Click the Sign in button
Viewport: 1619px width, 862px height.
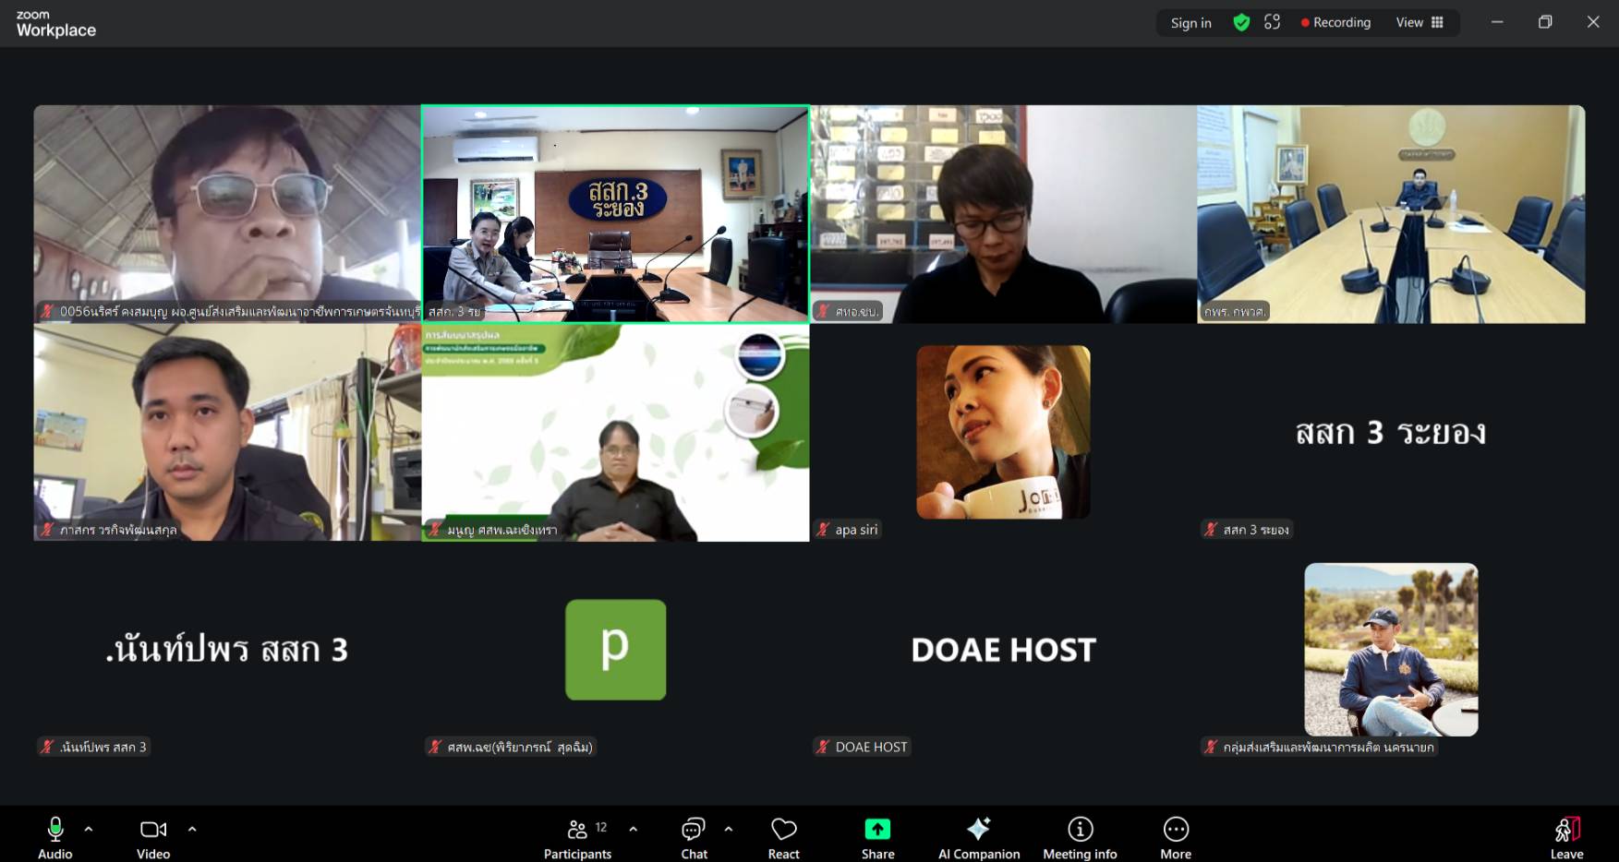(1190, 23)
